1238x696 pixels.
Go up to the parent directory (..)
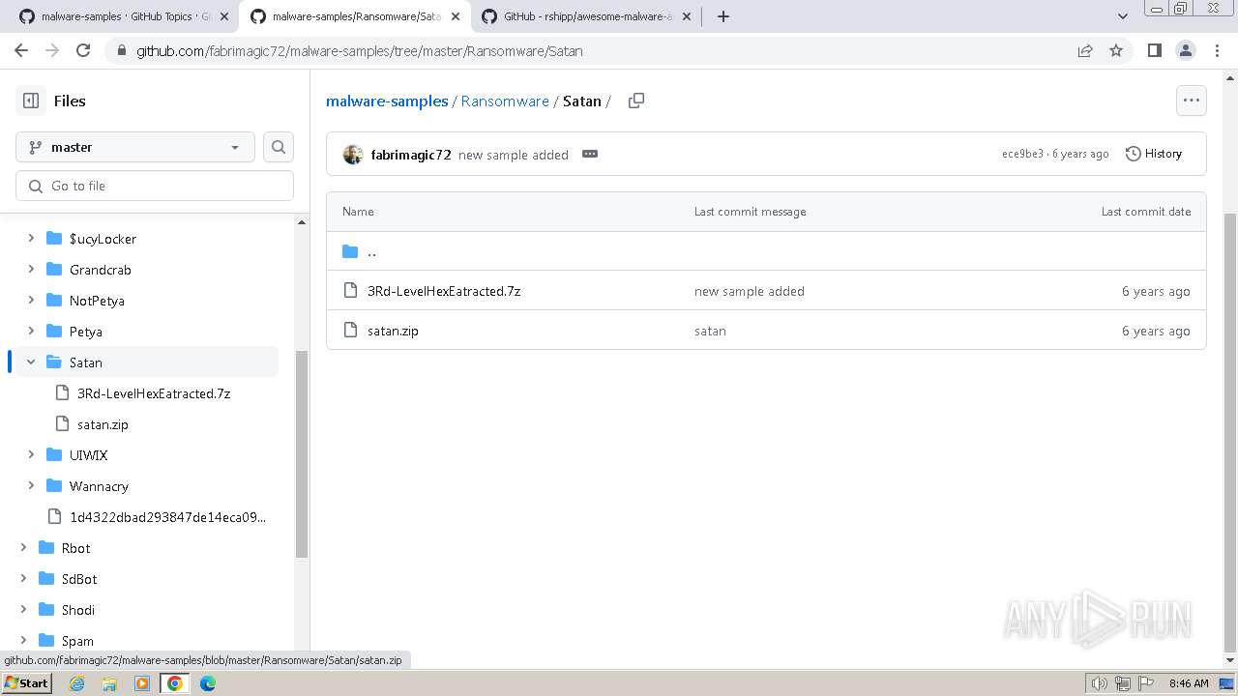[371, 251]
